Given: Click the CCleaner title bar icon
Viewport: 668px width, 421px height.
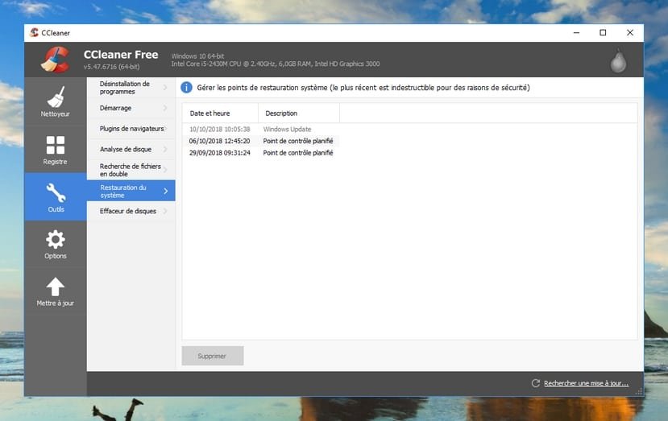Looking at the screenshot, I should pos(34,32).
